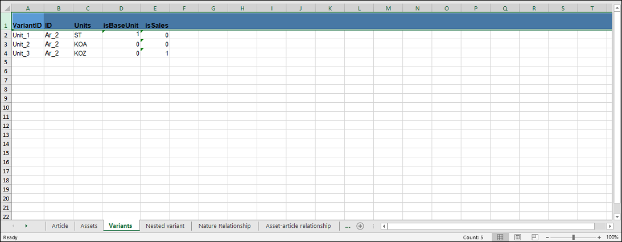Switch to the Nature Relationship sheet tab
The width and height of the screenshot is (622, 242).
click(225, 226)
